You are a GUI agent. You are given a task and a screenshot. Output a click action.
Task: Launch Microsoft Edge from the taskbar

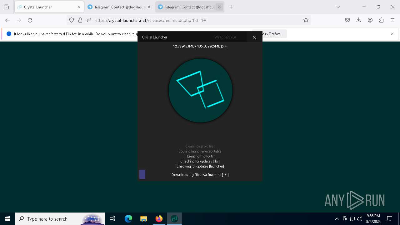point(128,219)
